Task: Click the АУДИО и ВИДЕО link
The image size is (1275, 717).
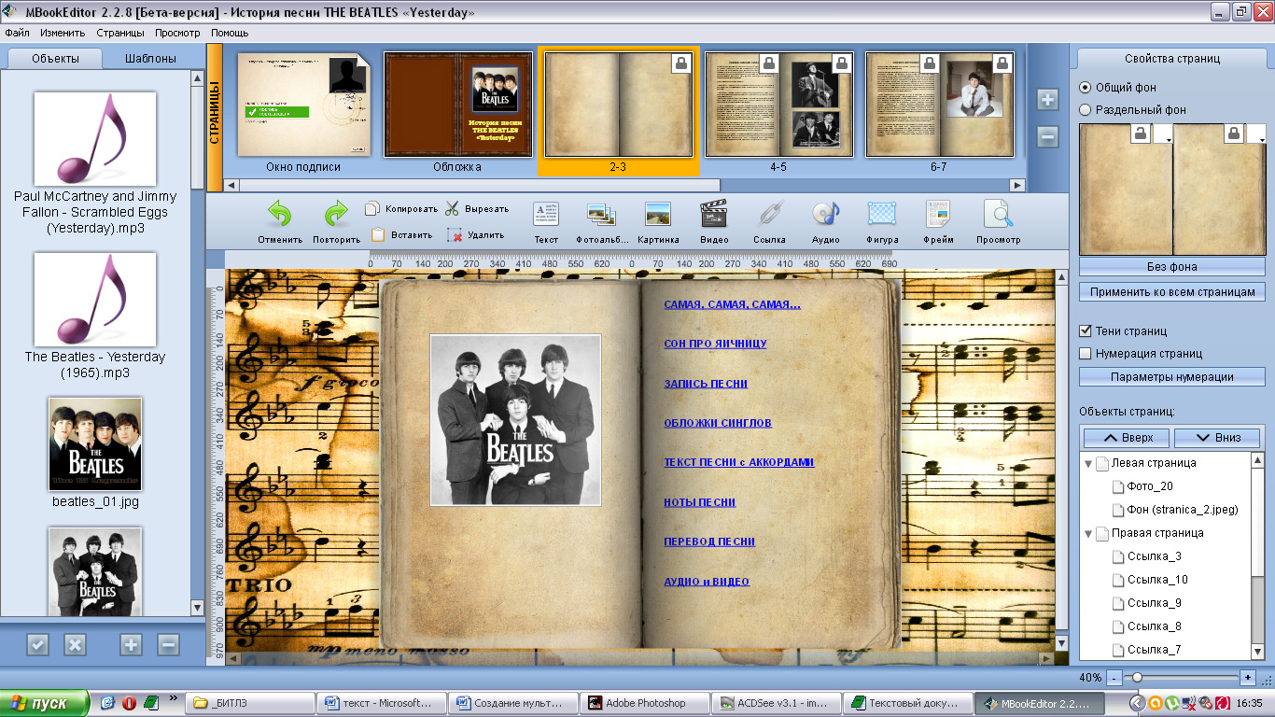Action: (x=707, y=582)
